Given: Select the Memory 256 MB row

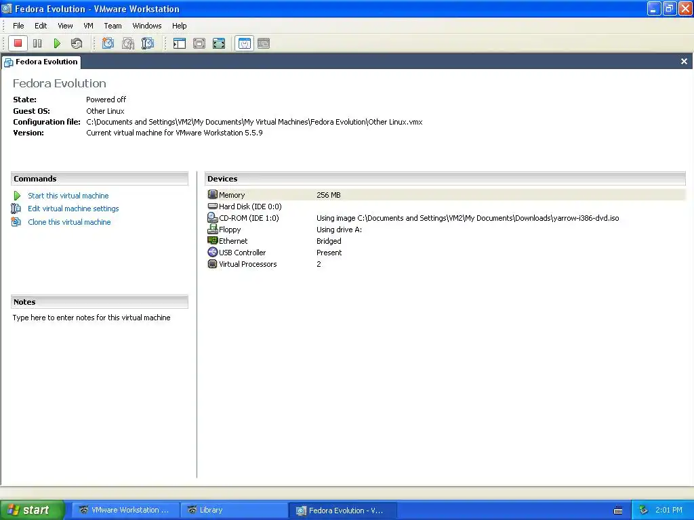Looking at the screenshot, I should 446,194.
